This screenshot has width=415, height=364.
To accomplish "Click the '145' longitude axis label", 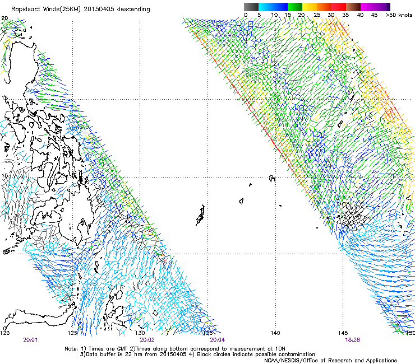I will pyautogui.click(x=343, y=333).
